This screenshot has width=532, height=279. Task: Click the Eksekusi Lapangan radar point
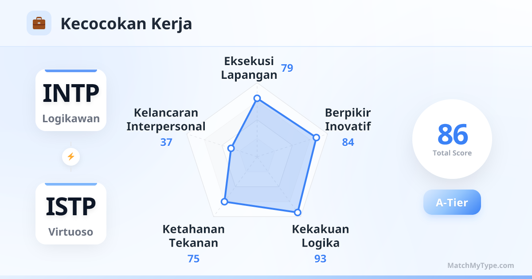click(257, 98)
